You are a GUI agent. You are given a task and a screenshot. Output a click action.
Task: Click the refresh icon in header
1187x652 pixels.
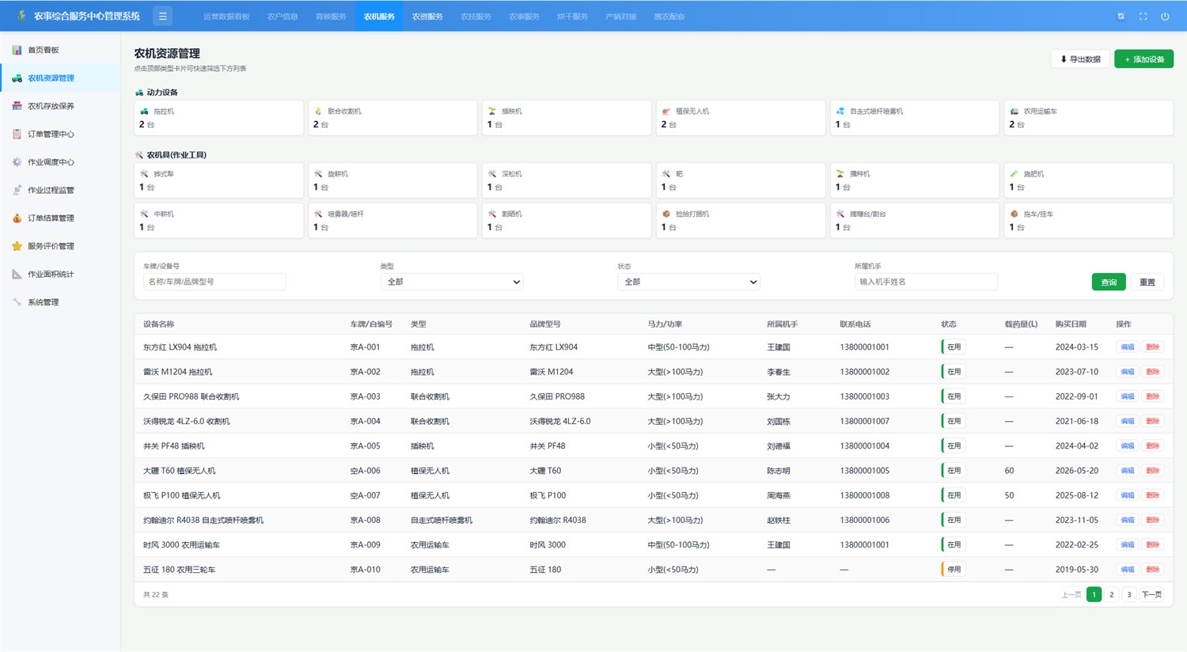(x=1121, y=16)
